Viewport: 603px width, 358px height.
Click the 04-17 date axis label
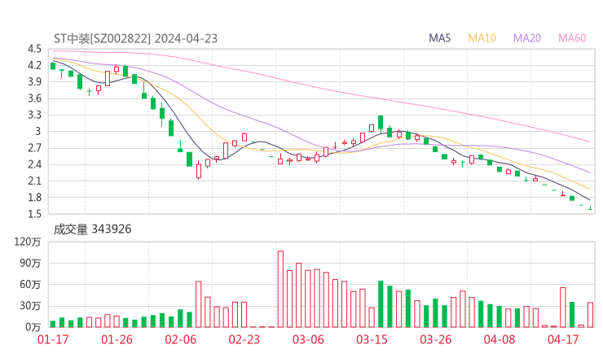(x=563, y=339)
